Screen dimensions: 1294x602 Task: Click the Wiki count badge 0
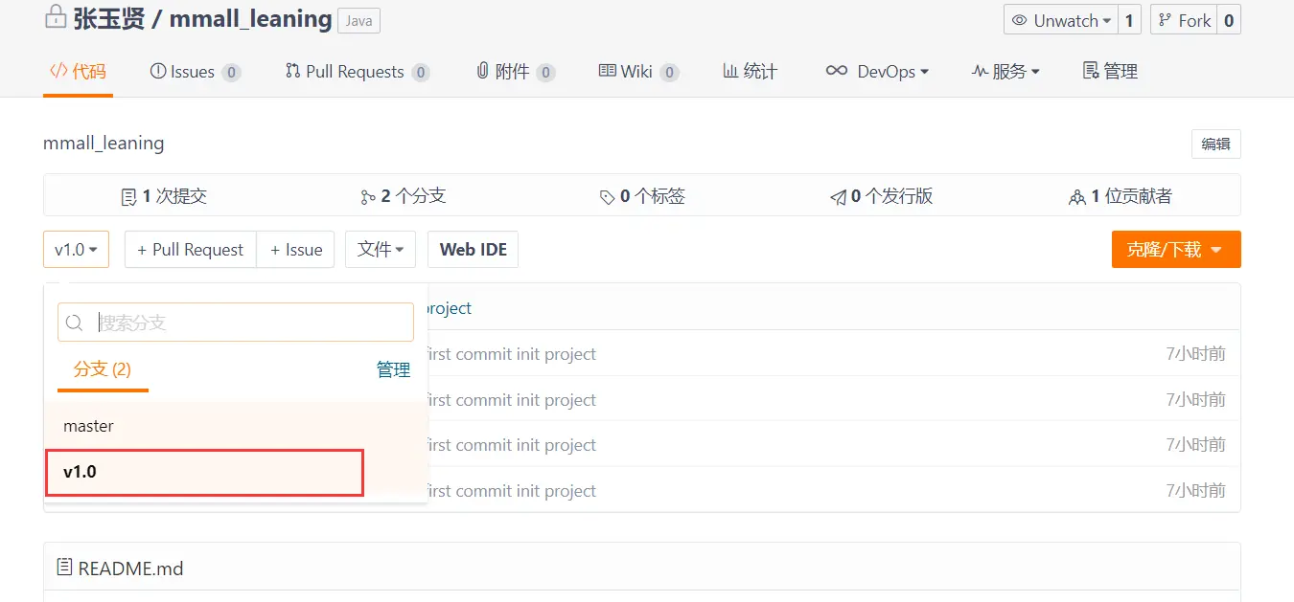point(669,73)
